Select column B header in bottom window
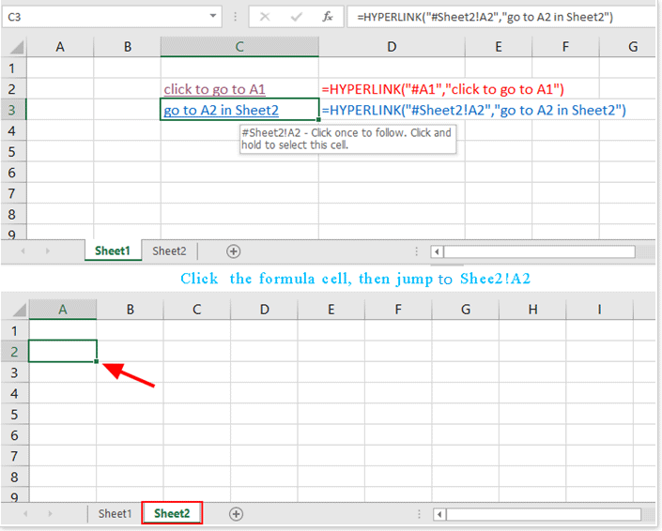 coord(130,310)
